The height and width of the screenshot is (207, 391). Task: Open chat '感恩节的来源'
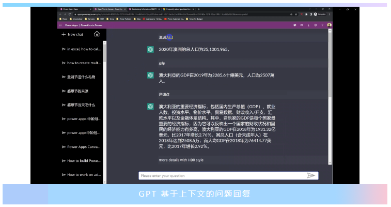75,91
